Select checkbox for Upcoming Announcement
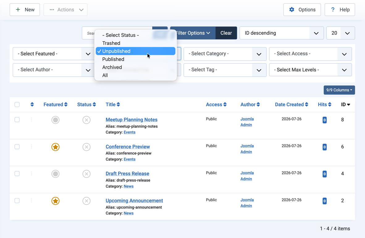Screen dimensions: 365x238 pos(17,201)
